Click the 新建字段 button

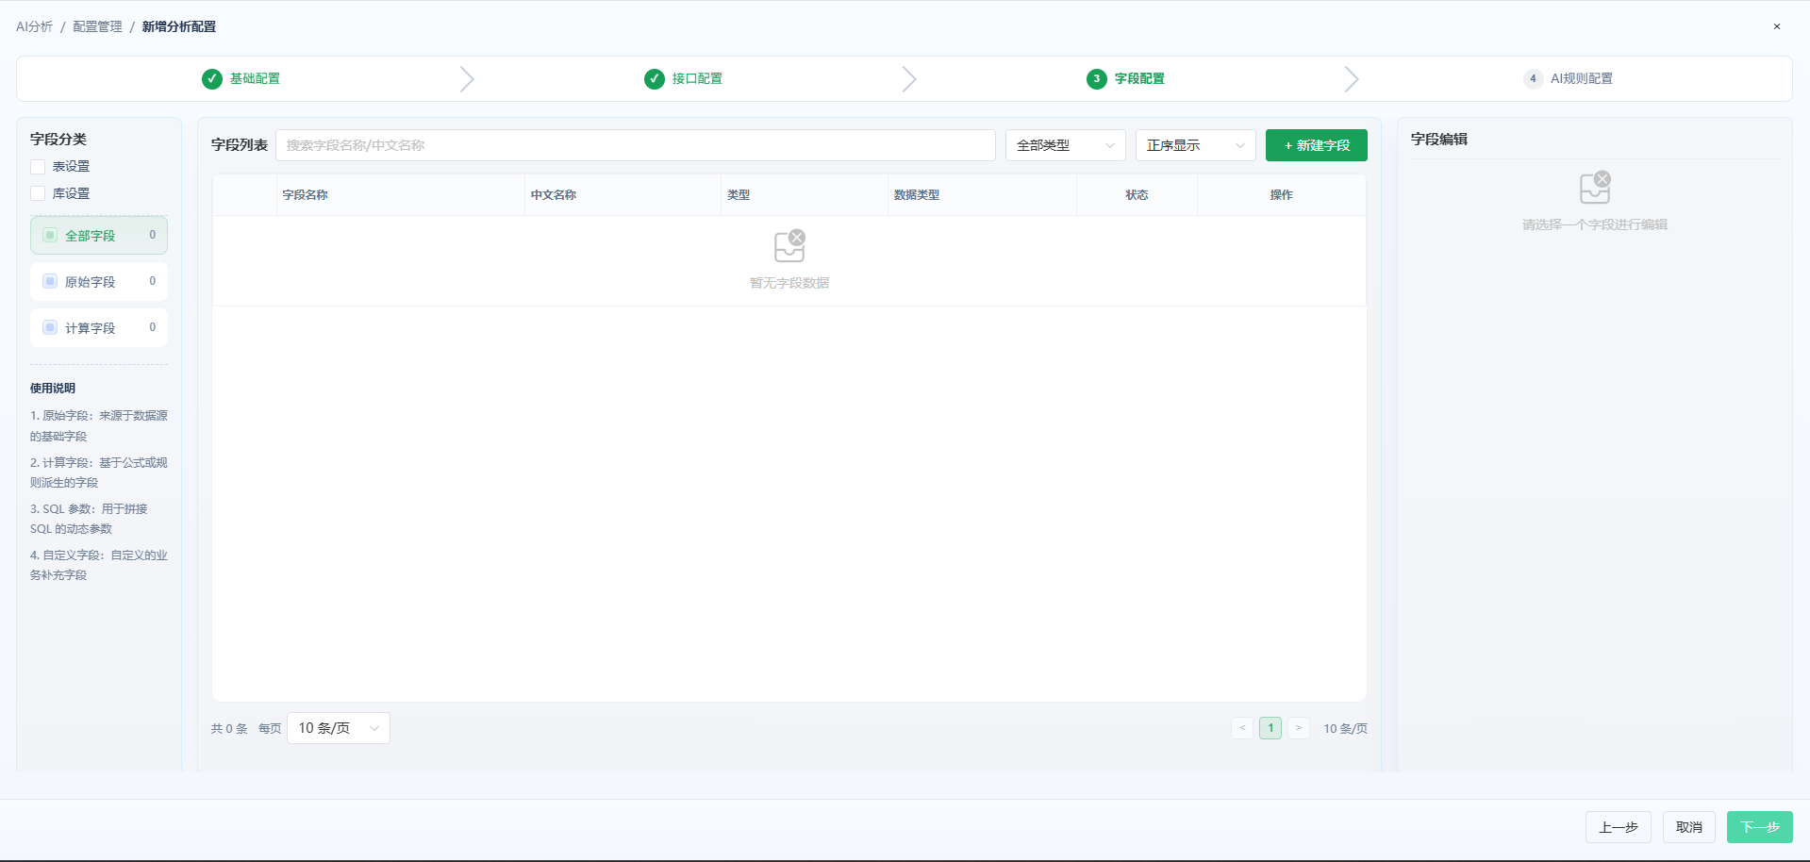tap(1317, 145)
